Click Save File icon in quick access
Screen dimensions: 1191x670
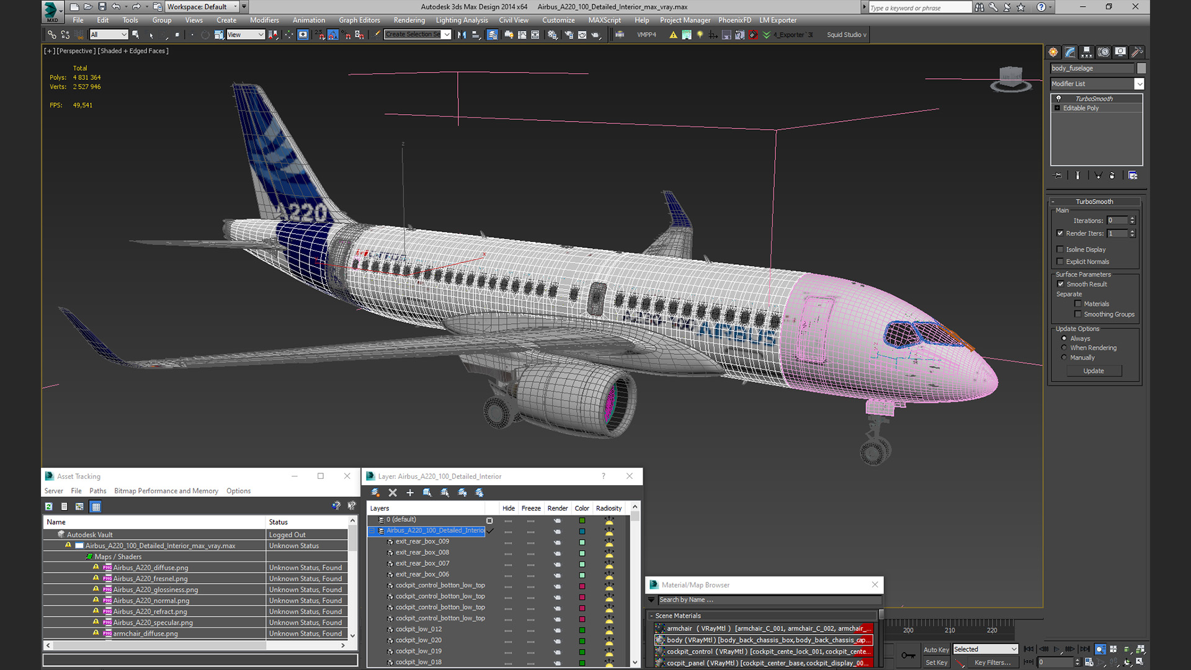tap(102, 7)
